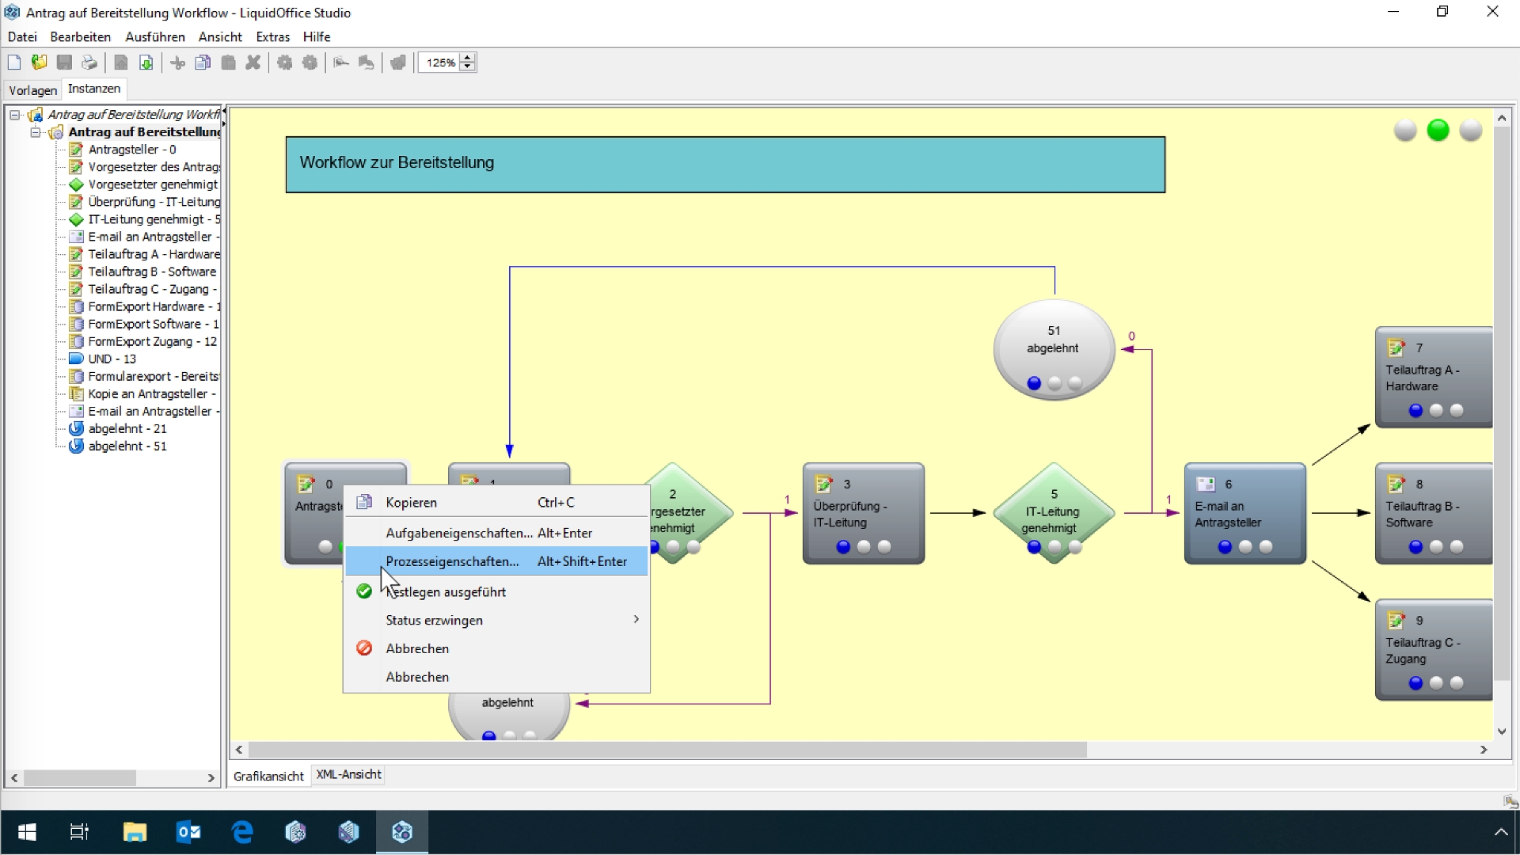The image size is (1520, 855).
Task: Open the Ausführen menu
Action: [x=154, y=36]
